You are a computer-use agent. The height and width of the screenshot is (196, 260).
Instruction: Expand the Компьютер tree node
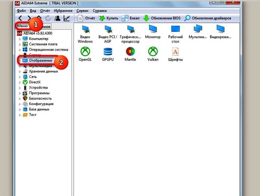[20, 39]
